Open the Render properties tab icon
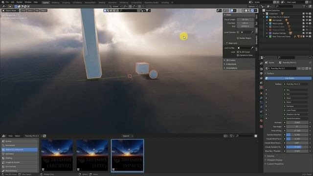The width and height of the screenshot is (313, 176). click(x=261, y=69)
